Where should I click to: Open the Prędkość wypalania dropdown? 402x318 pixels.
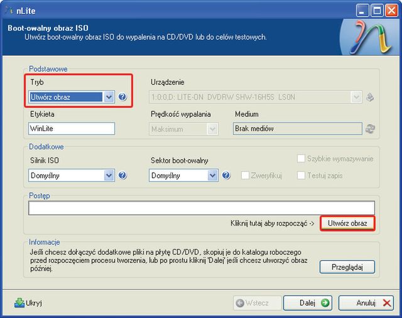183,129
